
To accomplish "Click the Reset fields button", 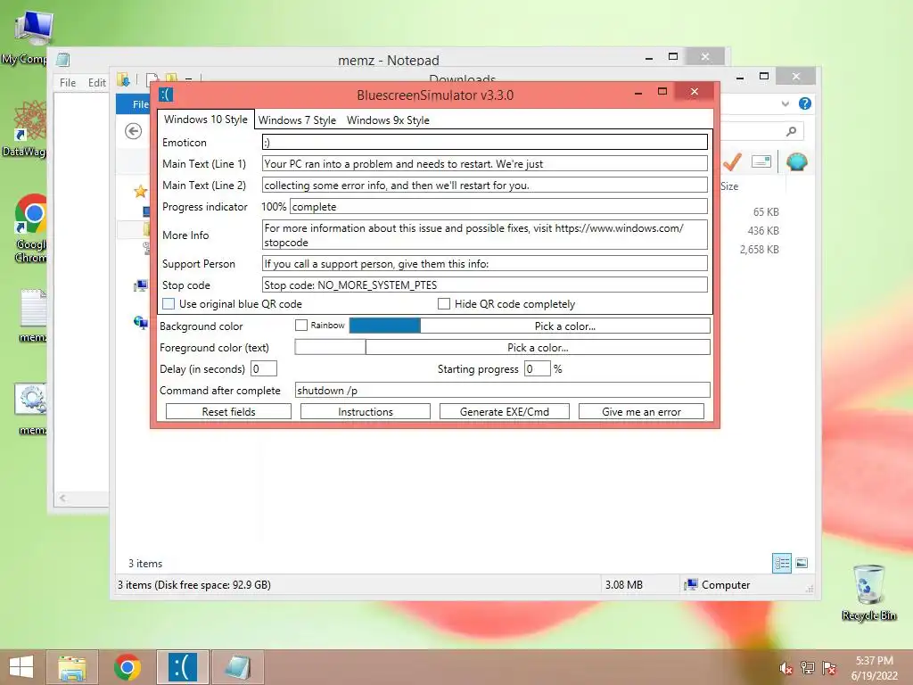I will pyautogui.click(x=228, y=411).
